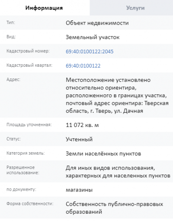Click the магазины value
The image size is (173, 221).
point(79,190)
